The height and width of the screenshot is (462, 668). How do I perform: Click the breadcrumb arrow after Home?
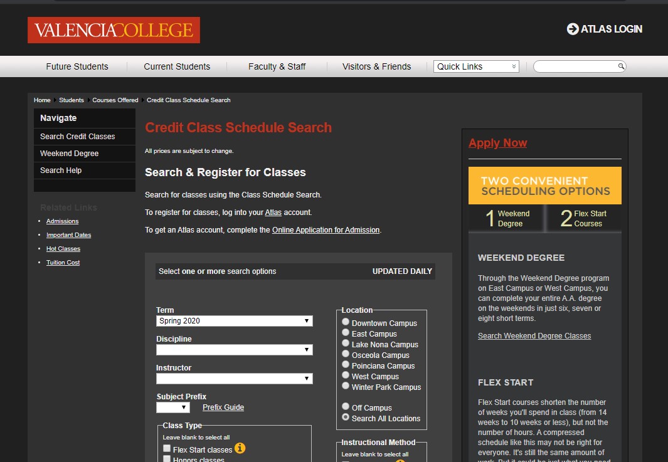pos(54,100)
